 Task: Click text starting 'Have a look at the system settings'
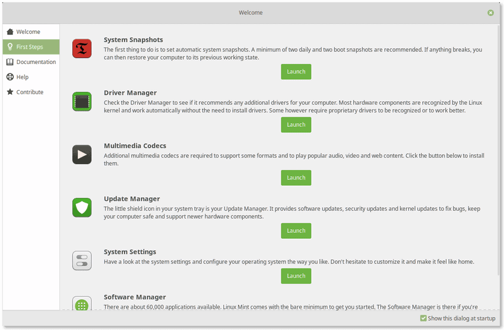pos(289,262)
